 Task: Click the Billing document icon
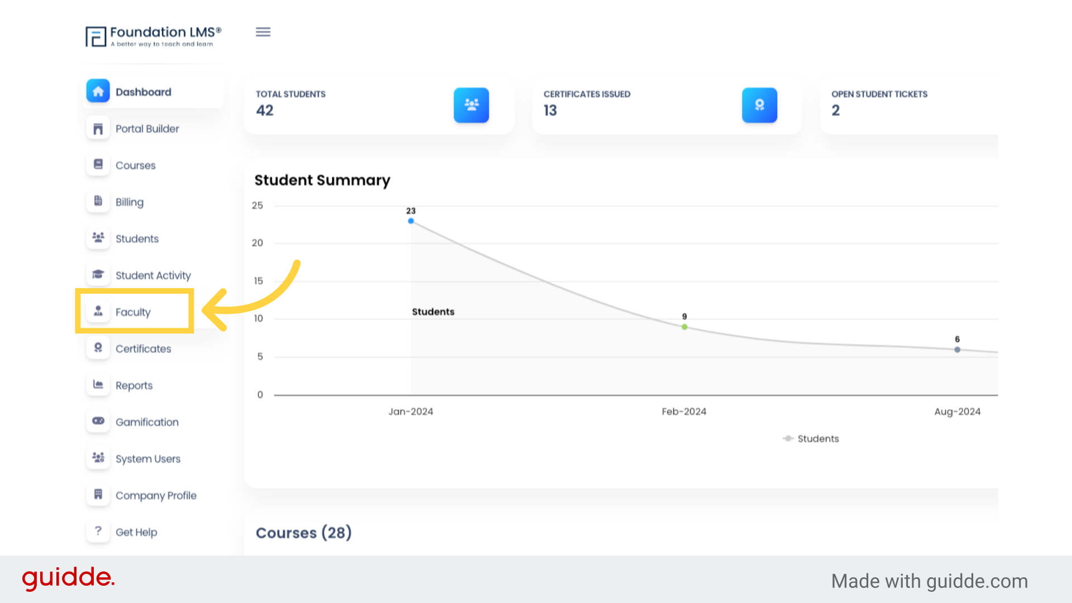[x=98, y=202]
